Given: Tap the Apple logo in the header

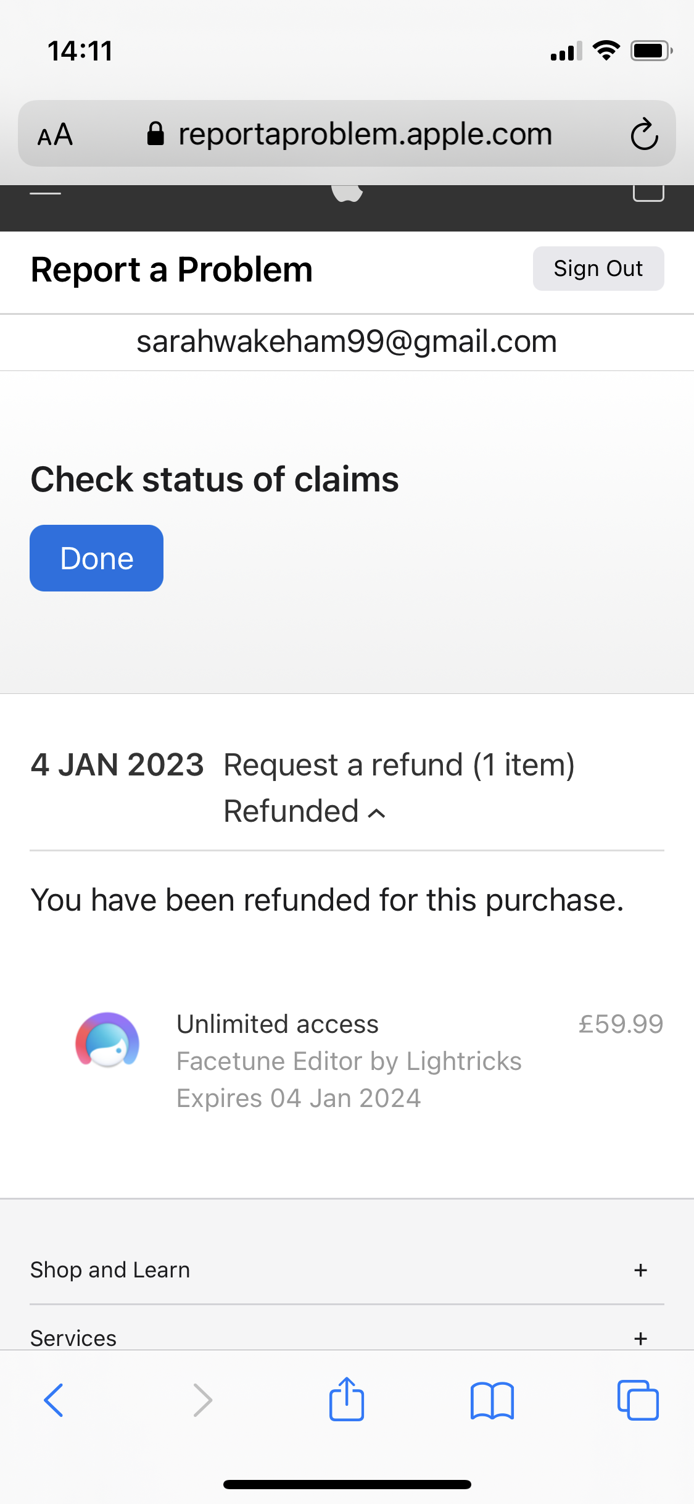Looking at the screenshot, I should point(347,193).
